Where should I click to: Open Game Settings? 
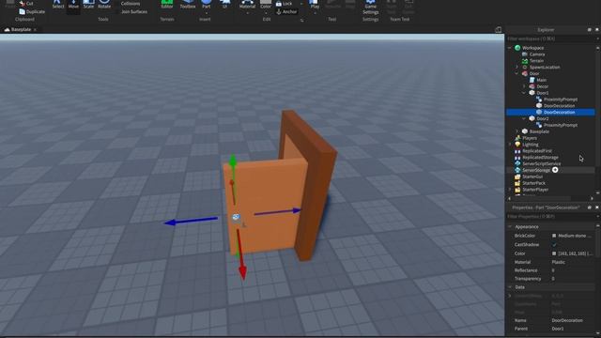tap(370, 8)
